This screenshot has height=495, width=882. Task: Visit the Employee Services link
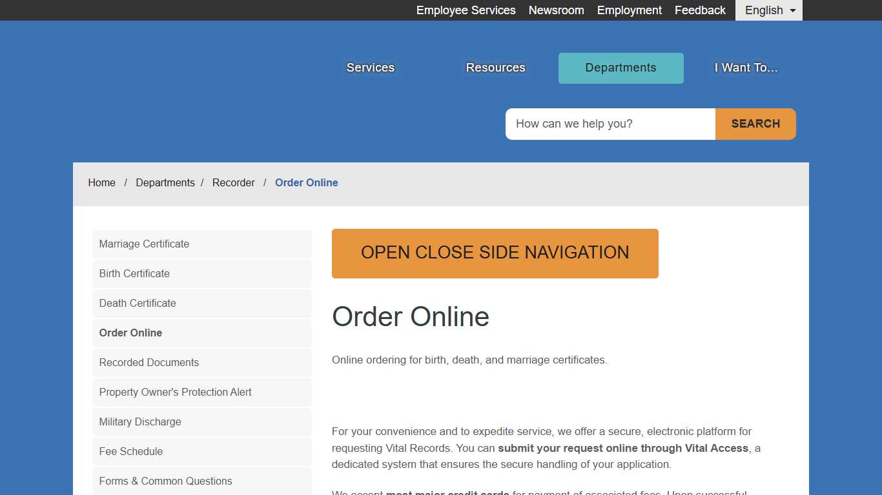tap(466, 10)
